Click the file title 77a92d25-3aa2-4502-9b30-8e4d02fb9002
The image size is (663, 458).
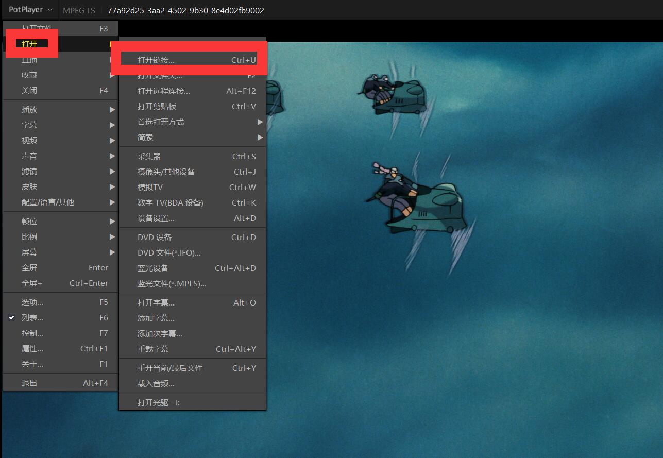click(x=185, y=10)
